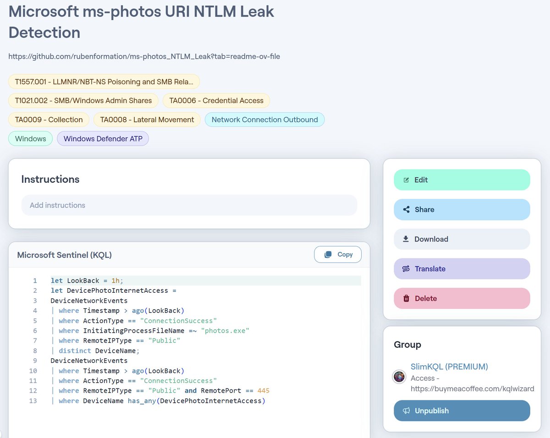Click code line 'let DevicePhotoInternetAccess ='
This screenshot has height=438, width=550.
pyautogui.click(x=114, y=290)
